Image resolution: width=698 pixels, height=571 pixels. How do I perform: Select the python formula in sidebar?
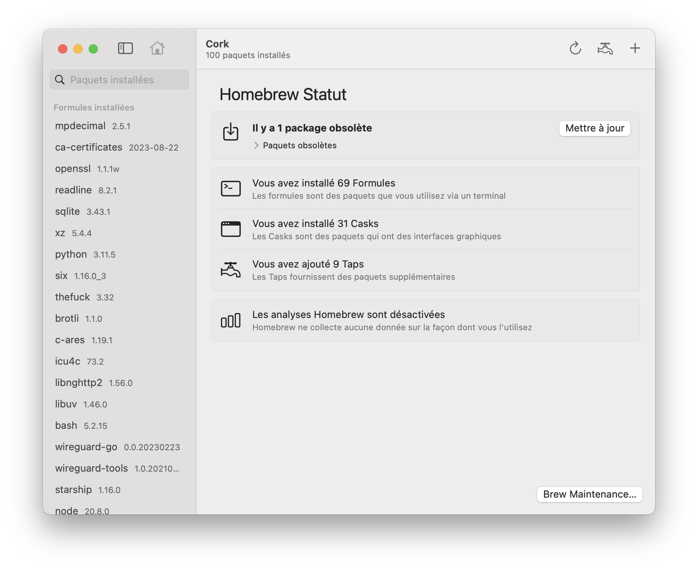(71, 255)
